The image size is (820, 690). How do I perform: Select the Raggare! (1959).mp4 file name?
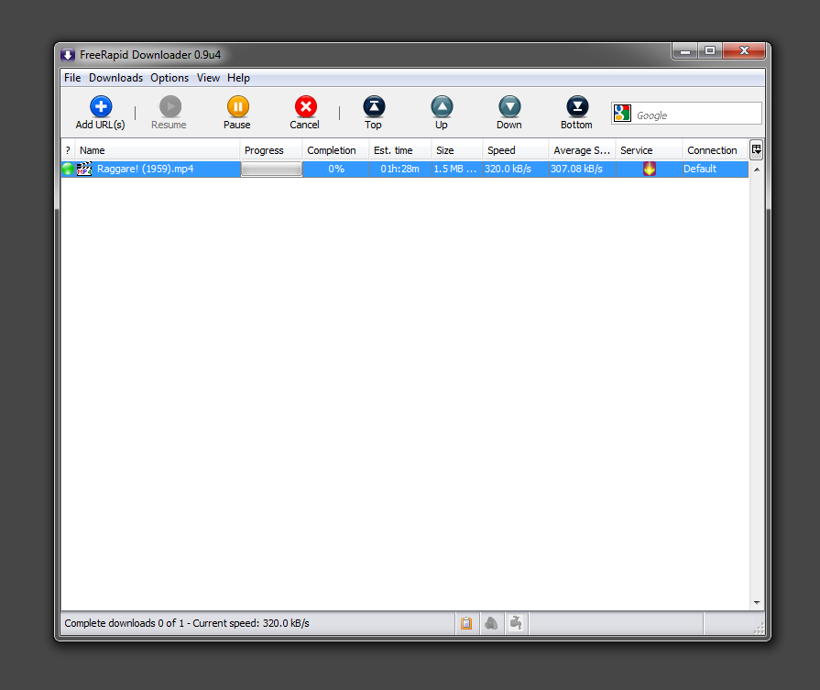(146, 169)
